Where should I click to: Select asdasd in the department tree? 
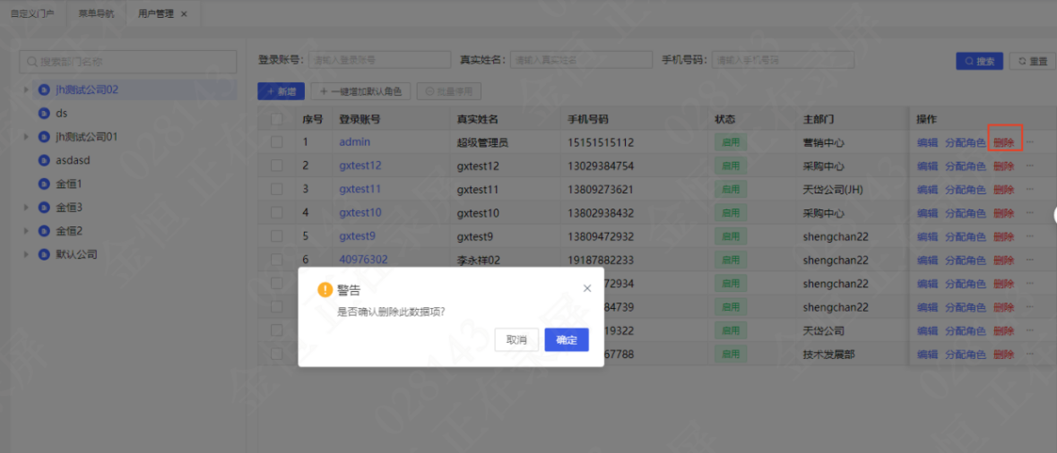[73, 160]
